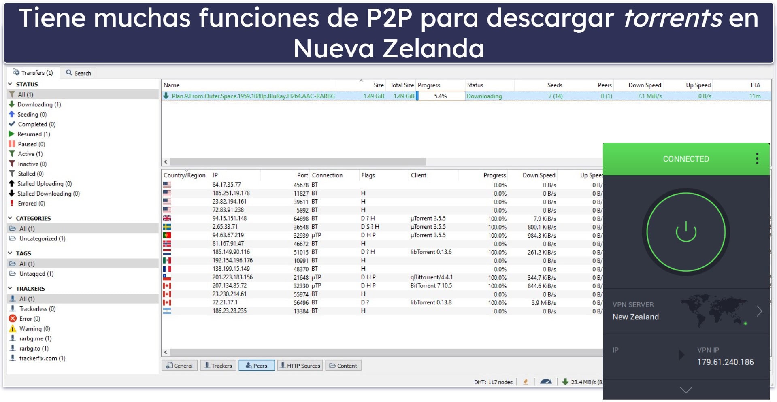Click the Active funnel icon
The height and width of the screenshot is (402, 777).
[x=12, y=154]
